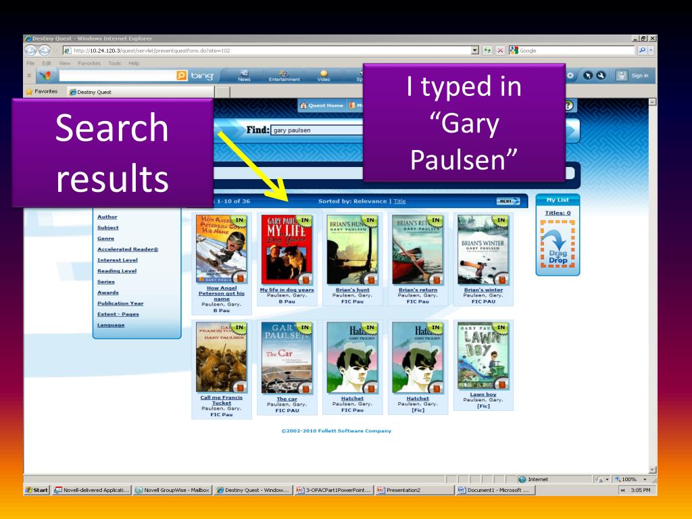This screenshot has height=519, width=692.
Task: Sort results by the Title link
Action: click(399, 201)
